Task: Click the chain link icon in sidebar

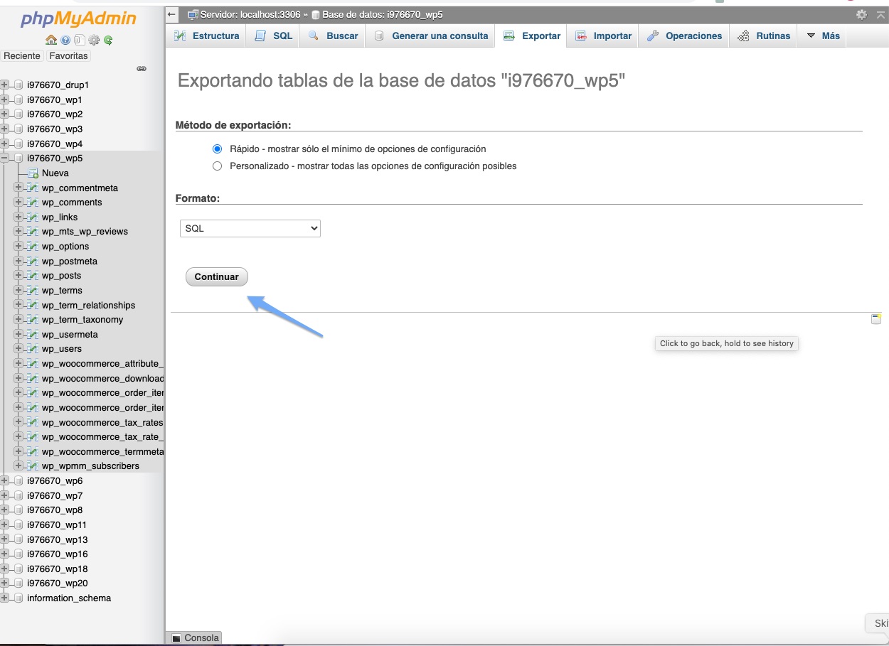Action: click(x=142, y=69)
